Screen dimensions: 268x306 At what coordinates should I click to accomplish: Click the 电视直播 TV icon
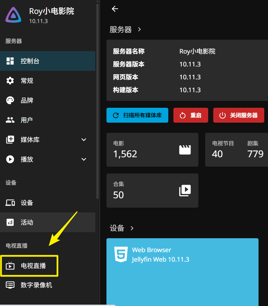pos(10,266)
